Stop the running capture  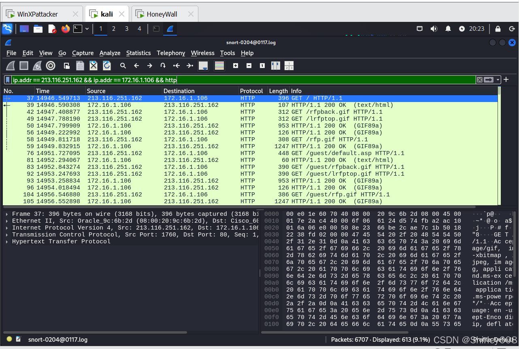pos(24,66)
